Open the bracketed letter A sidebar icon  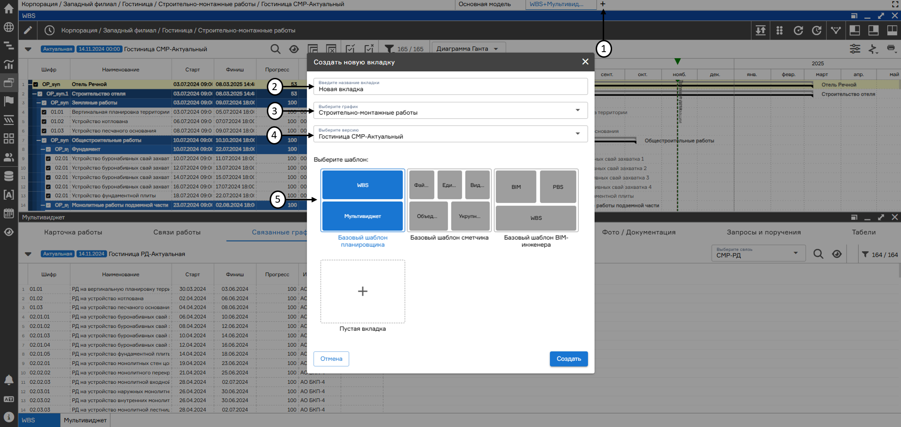coord(8,195)
